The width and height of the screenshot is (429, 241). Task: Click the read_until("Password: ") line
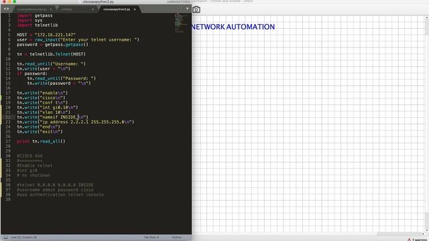click(x=62, y=78)
